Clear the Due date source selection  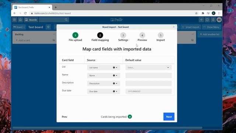tap(114, 91)
